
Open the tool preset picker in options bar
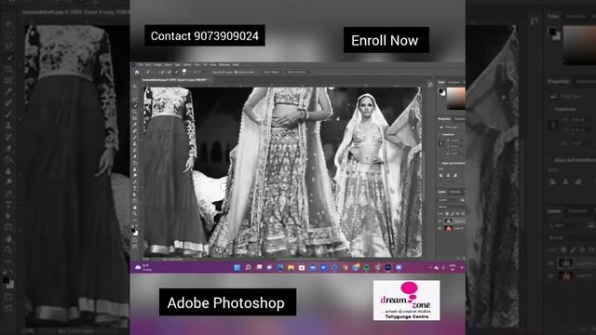click(148, 73)
